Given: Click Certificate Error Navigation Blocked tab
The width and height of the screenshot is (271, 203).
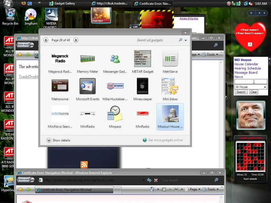Looking at the screenshot, I should click(74, 190).
